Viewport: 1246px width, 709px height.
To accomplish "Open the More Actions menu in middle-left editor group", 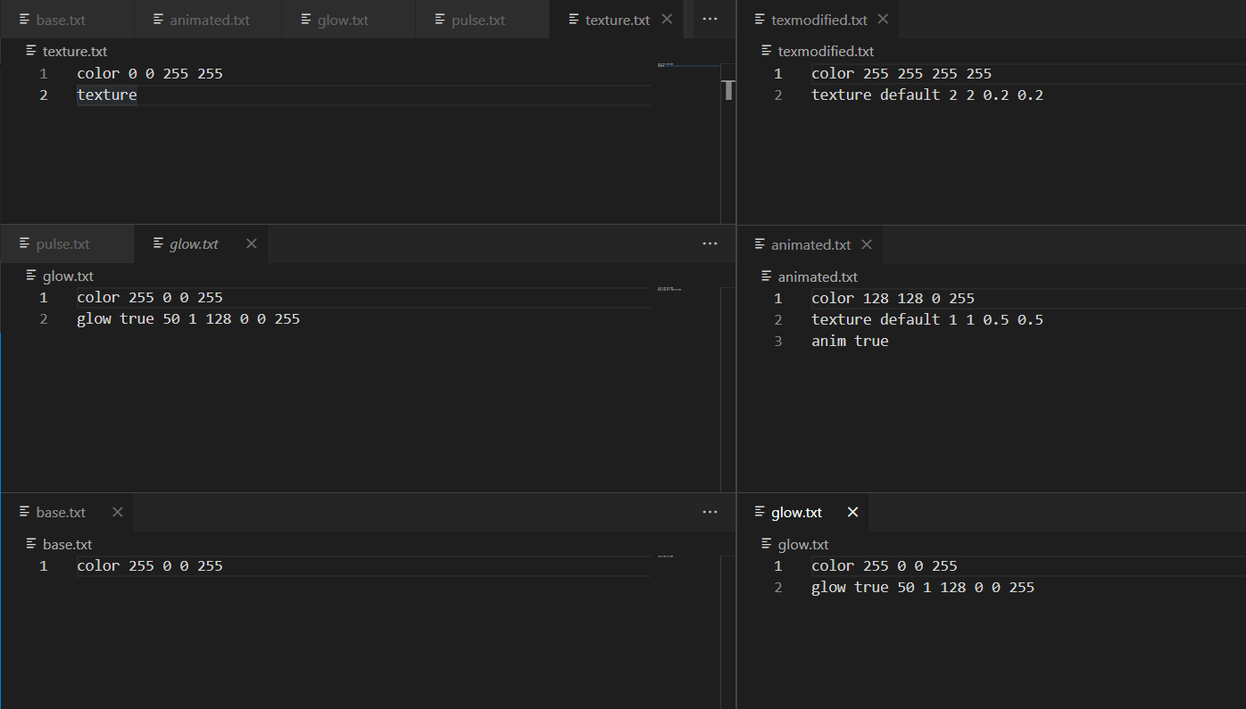I will coord(710,243).
